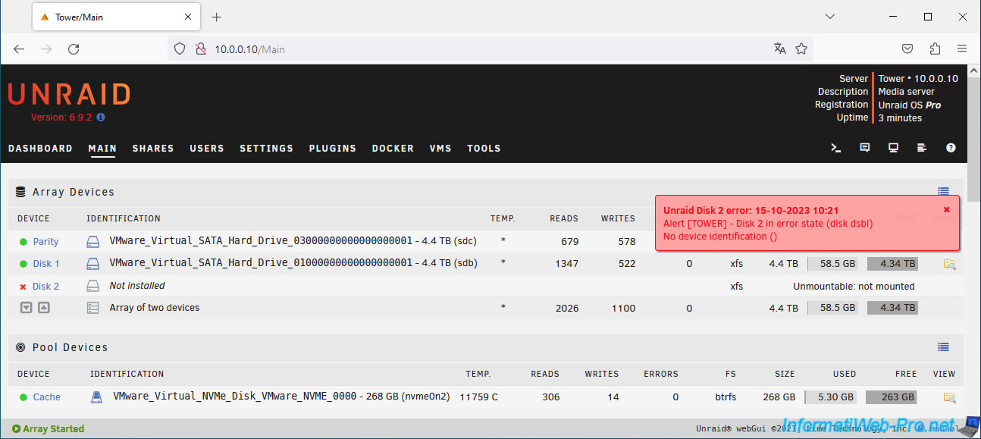Open the system info monitor icon
Screen dimensions: 981x439
893,148
